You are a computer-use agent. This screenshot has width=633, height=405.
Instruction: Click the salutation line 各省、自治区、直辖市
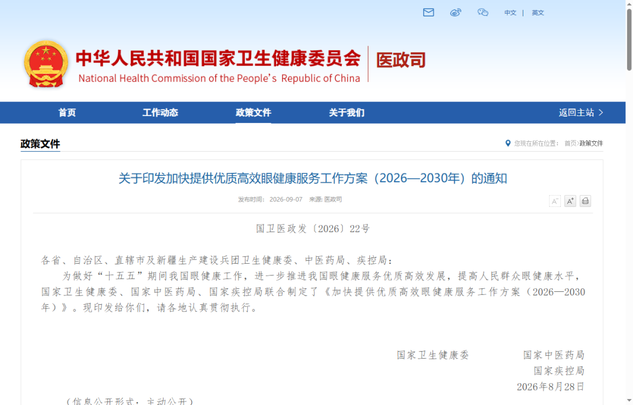pyautogui.click(x=217, y=260)
